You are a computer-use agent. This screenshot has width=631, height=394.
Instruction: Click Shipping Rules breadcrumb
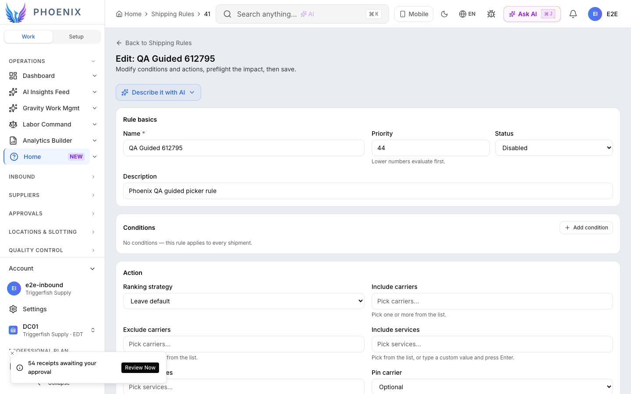coord(173,14)
